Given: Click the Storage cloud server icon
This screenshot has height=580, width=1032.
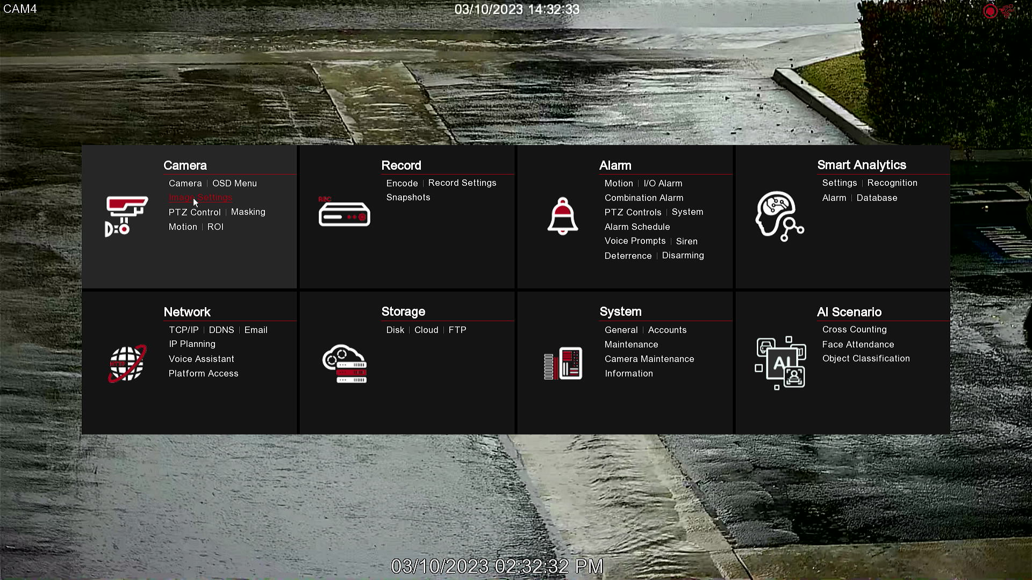Looking at the screenshot, I should tap(345, 364).
